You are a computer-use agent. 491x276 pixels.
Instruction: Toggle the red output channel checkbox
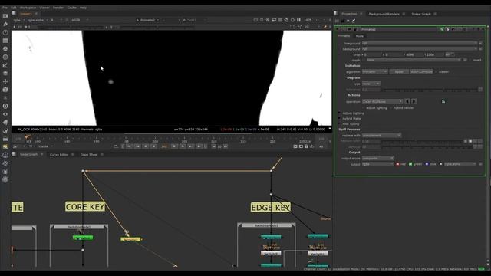(x=397, y=164)
